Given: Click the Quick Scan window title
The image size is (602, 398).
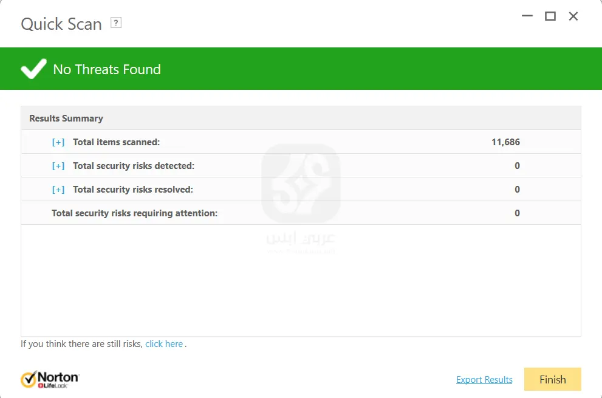Looking at the screenshot, I should click(61, 24).
